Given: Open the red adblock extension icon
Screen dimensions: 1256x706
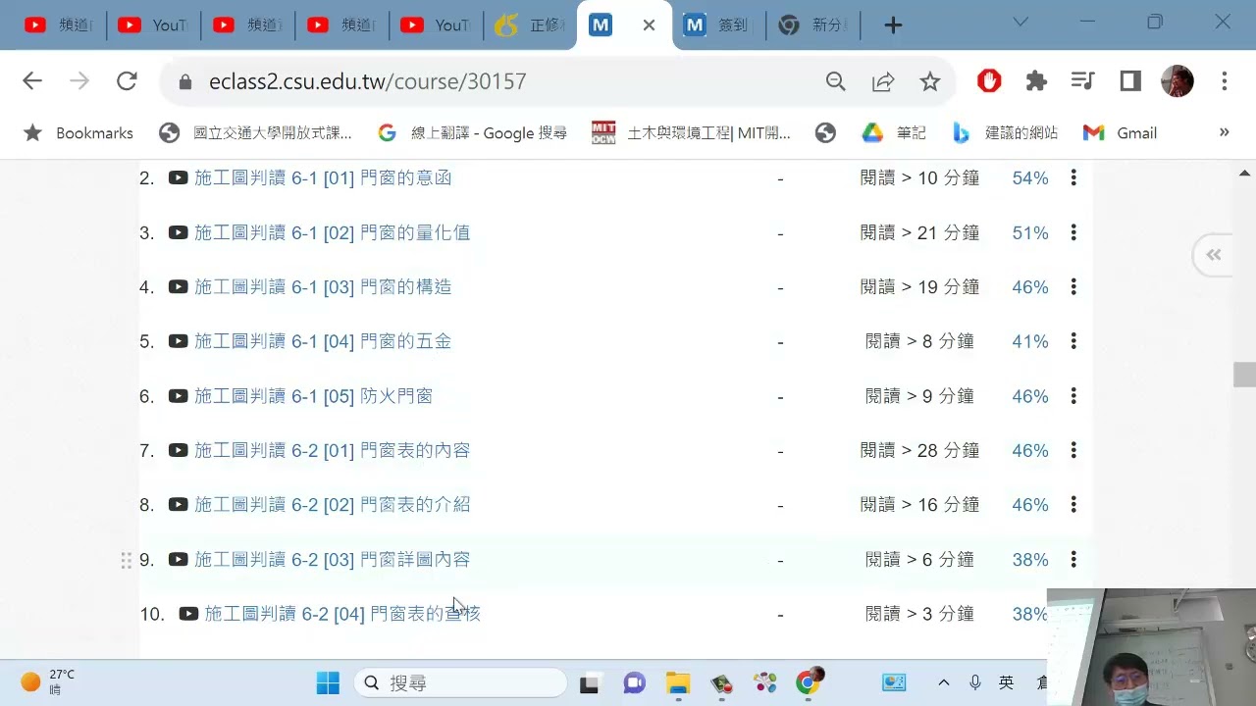Looking at the screenshot, I should tap(989, 81).
